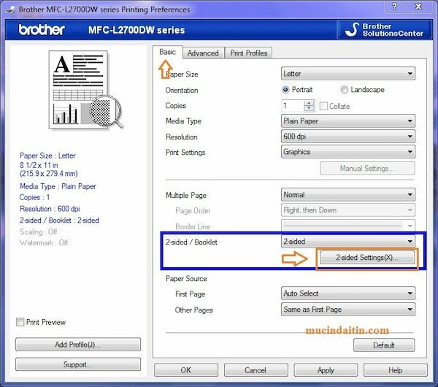This screenshot has width=438, height=387.
Task: Decrease copies with the down spinner arrow
Action: [x=309, y=109]
